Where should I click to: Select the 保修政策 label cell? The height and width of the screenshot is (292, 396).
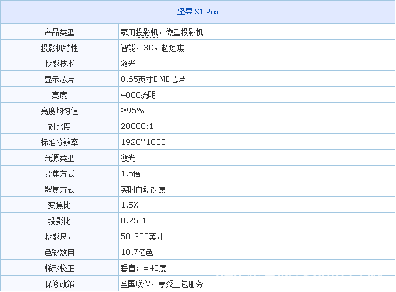[x=59, y=283]
